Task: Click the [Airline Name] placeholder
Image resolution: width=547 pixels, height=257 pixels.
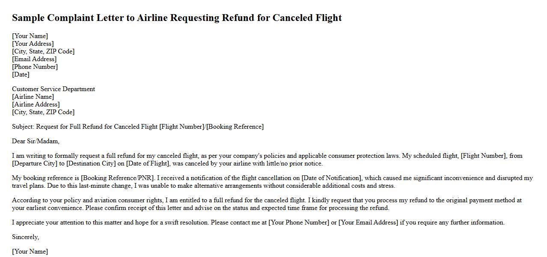Action: 33,97
